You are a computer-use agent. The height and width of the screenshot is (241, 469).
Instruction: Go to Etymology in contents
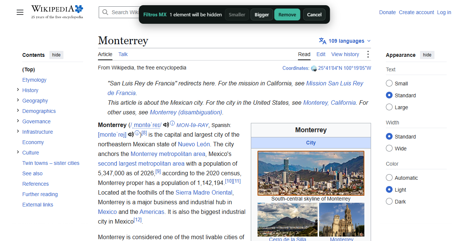coord(34,80)
